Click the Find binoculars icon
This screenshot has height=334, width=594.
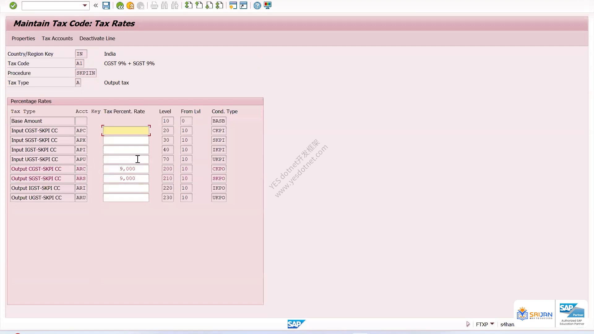tap(165, 6)
